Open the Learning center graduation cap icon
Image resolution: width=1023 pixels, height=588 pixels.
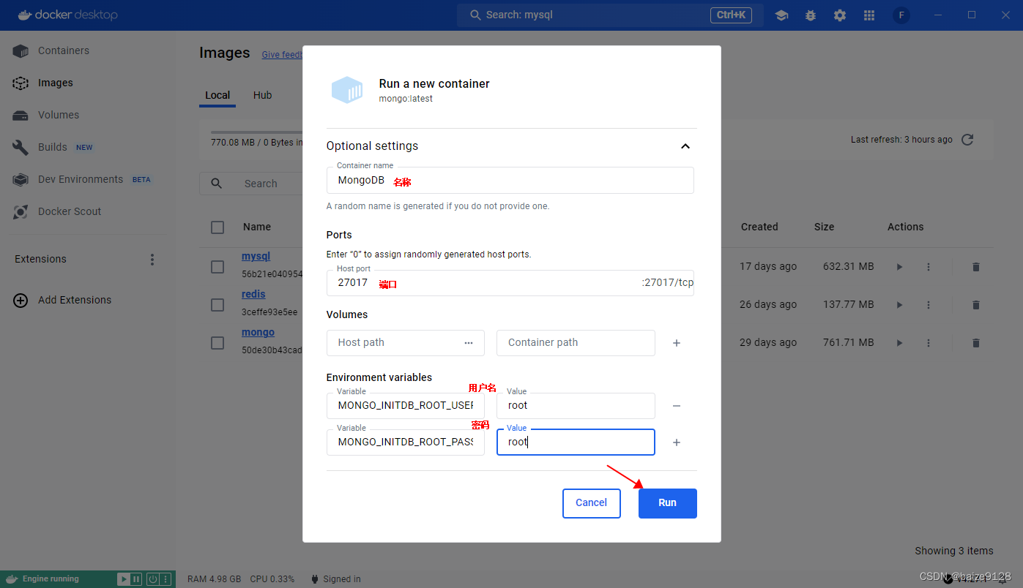pos(781,15)
